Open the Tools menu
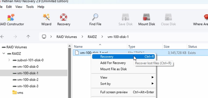This screenshot has width=208, height=98. [30, 7]
